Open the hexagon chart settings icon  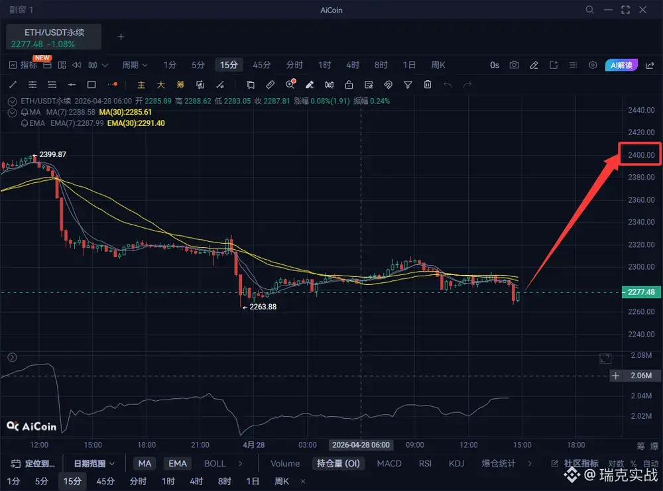pyautogui.click(x=593, y=65)
